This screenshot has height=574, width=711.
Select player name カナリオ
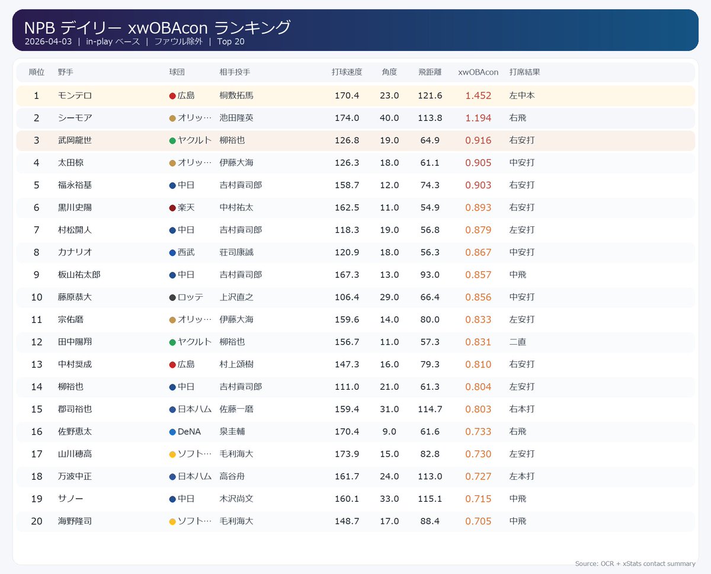pos(75,252)
